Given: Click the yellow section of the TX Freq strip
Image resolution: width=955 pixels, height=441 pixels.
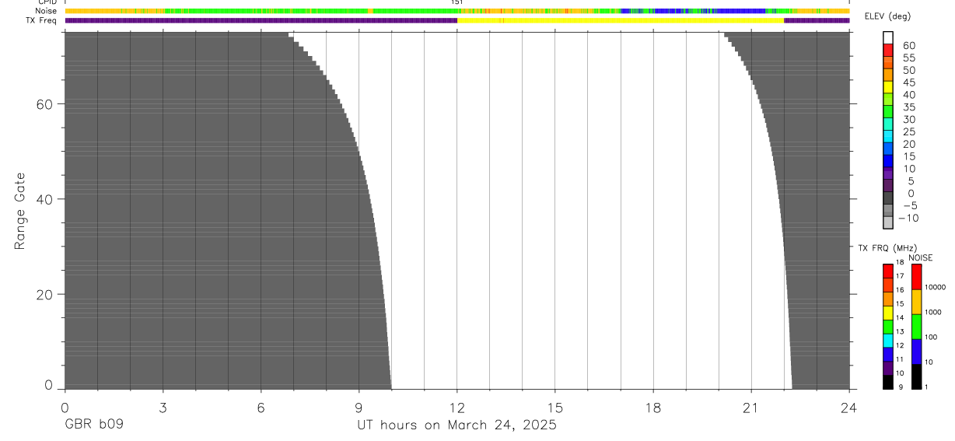Looking at the screenshot, I should (621, 20).
